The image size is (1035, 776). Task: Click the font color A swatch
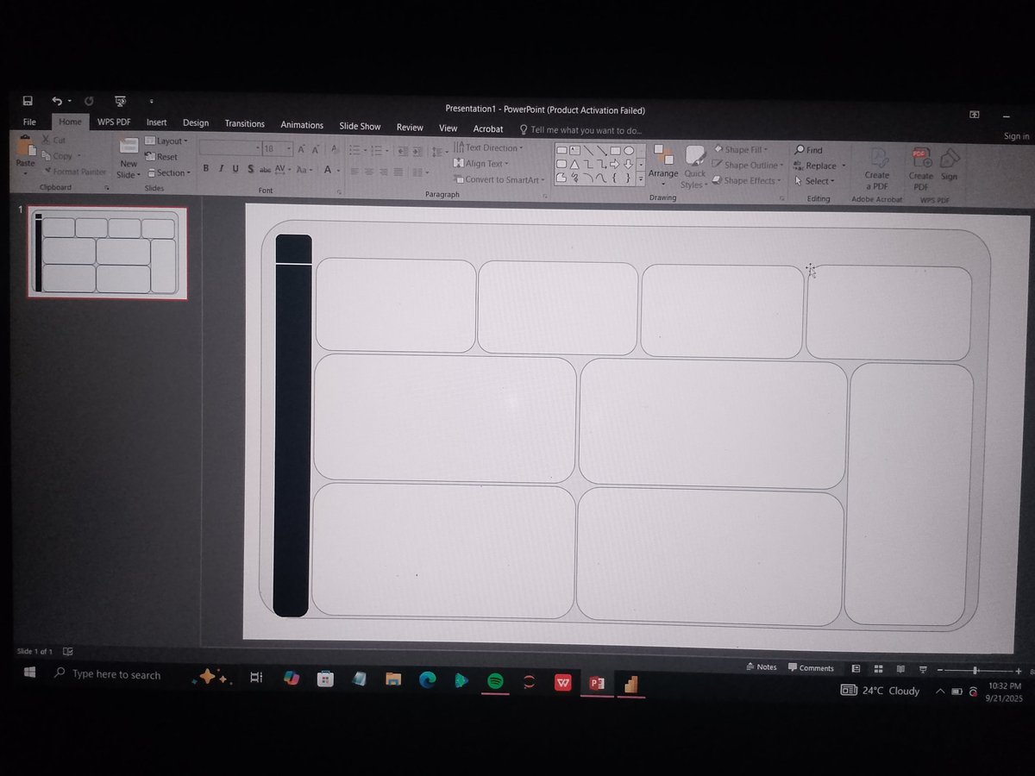tap(329, 170)
